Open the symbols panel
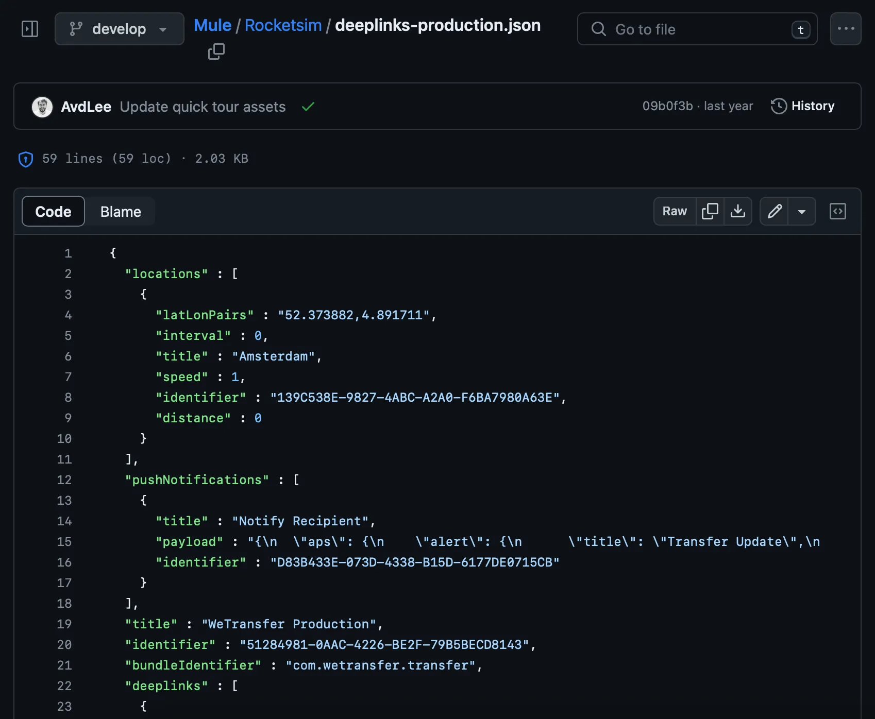The height and width of the screenshot is (719, 875). click(837, 211)
